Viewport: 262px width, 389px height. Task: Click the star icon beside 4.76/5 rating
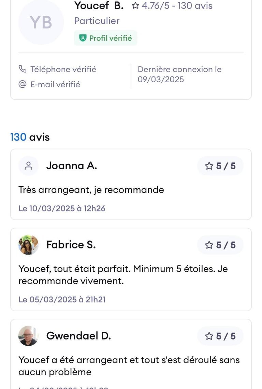click(x=135, y=6)
